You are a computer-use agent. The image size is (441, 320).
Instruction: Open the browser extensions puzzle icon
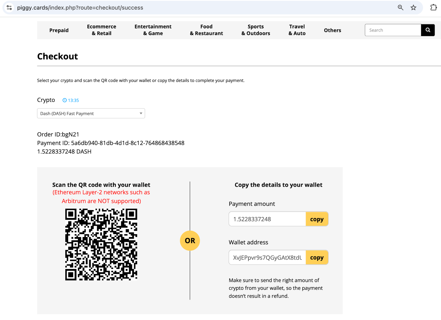(434, 7)
